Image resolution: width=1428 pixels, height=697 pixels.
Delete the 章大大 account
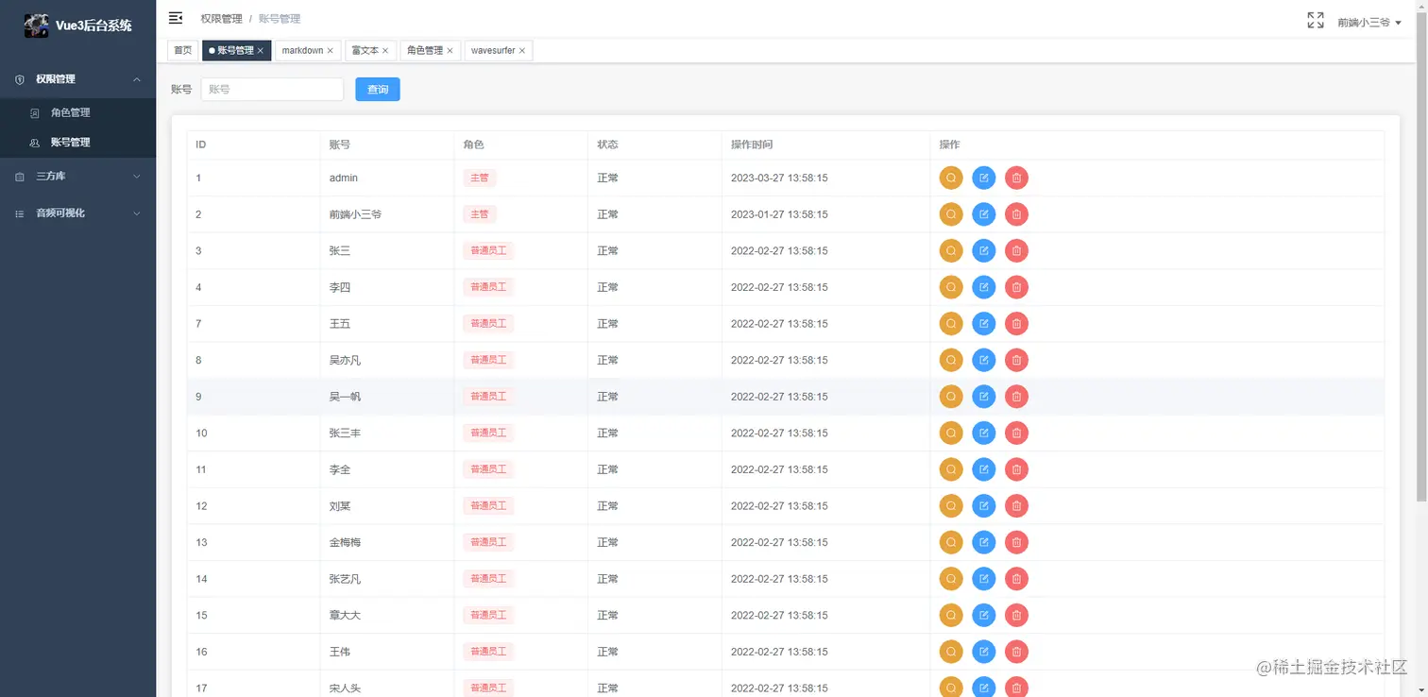coord(1016,615)
